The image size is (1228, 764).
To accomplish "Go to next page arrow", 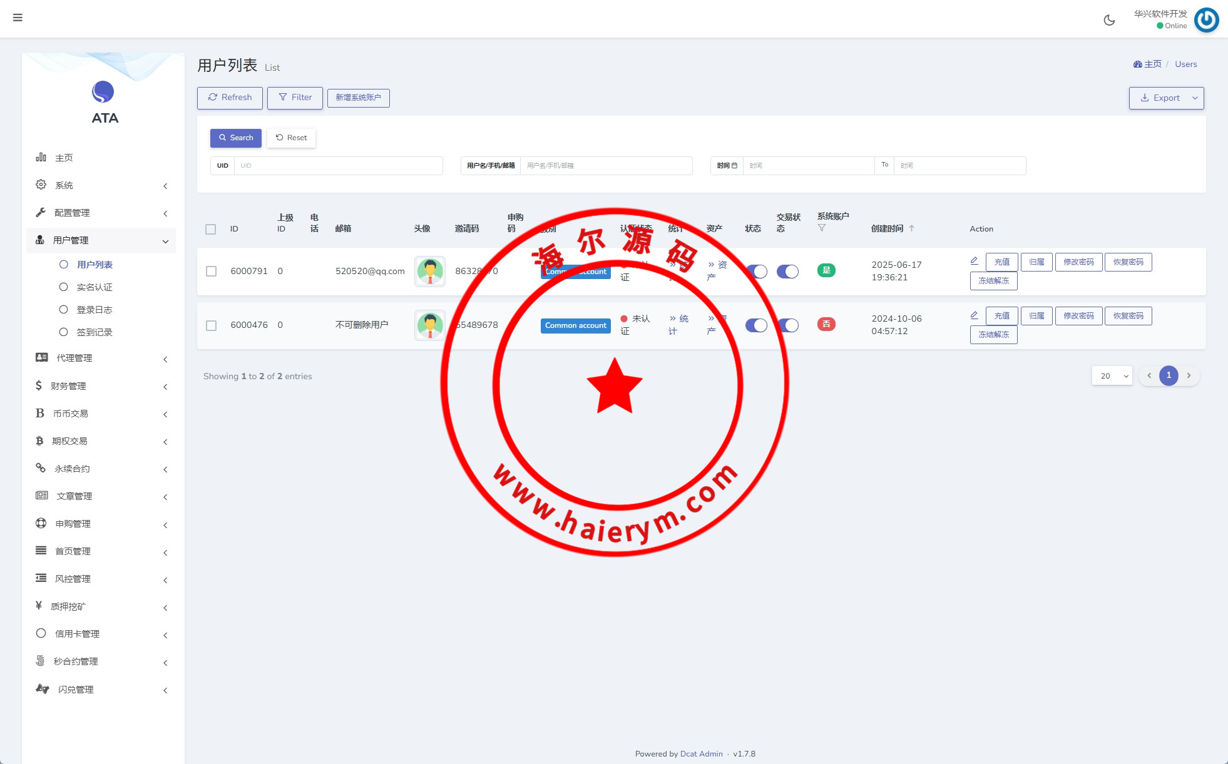I will click(x=1189, y=375).
